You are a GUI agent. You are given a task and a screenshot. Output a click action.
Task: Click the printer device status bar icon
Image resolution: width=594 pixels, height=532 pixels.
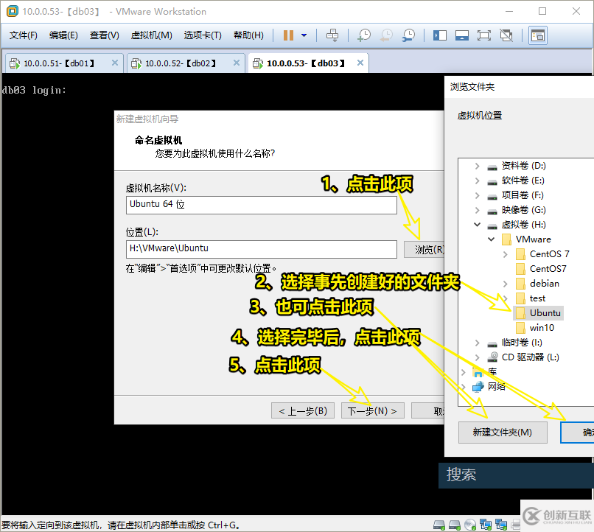point(516,525)
